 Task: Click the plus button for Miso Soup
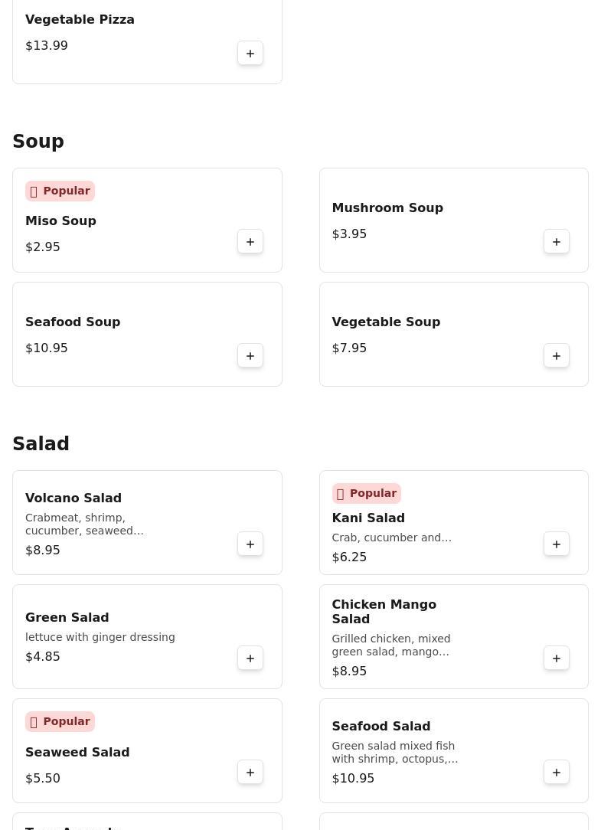click(250, 241)
